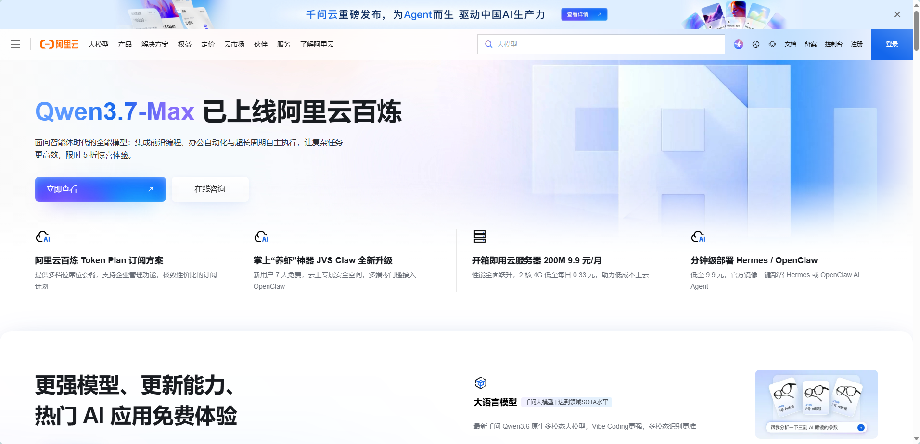The width and height of the screenshot is (920, 444).
Task: Click the search magnifier icon
Action: click(x=488, y=44)
